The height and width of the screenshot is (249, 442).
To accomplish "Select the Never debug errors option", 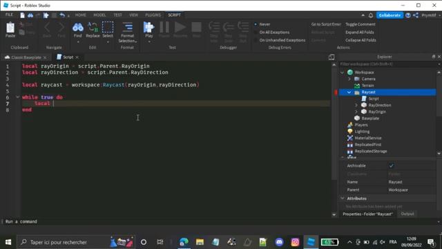I will click(x=262, y=24).
